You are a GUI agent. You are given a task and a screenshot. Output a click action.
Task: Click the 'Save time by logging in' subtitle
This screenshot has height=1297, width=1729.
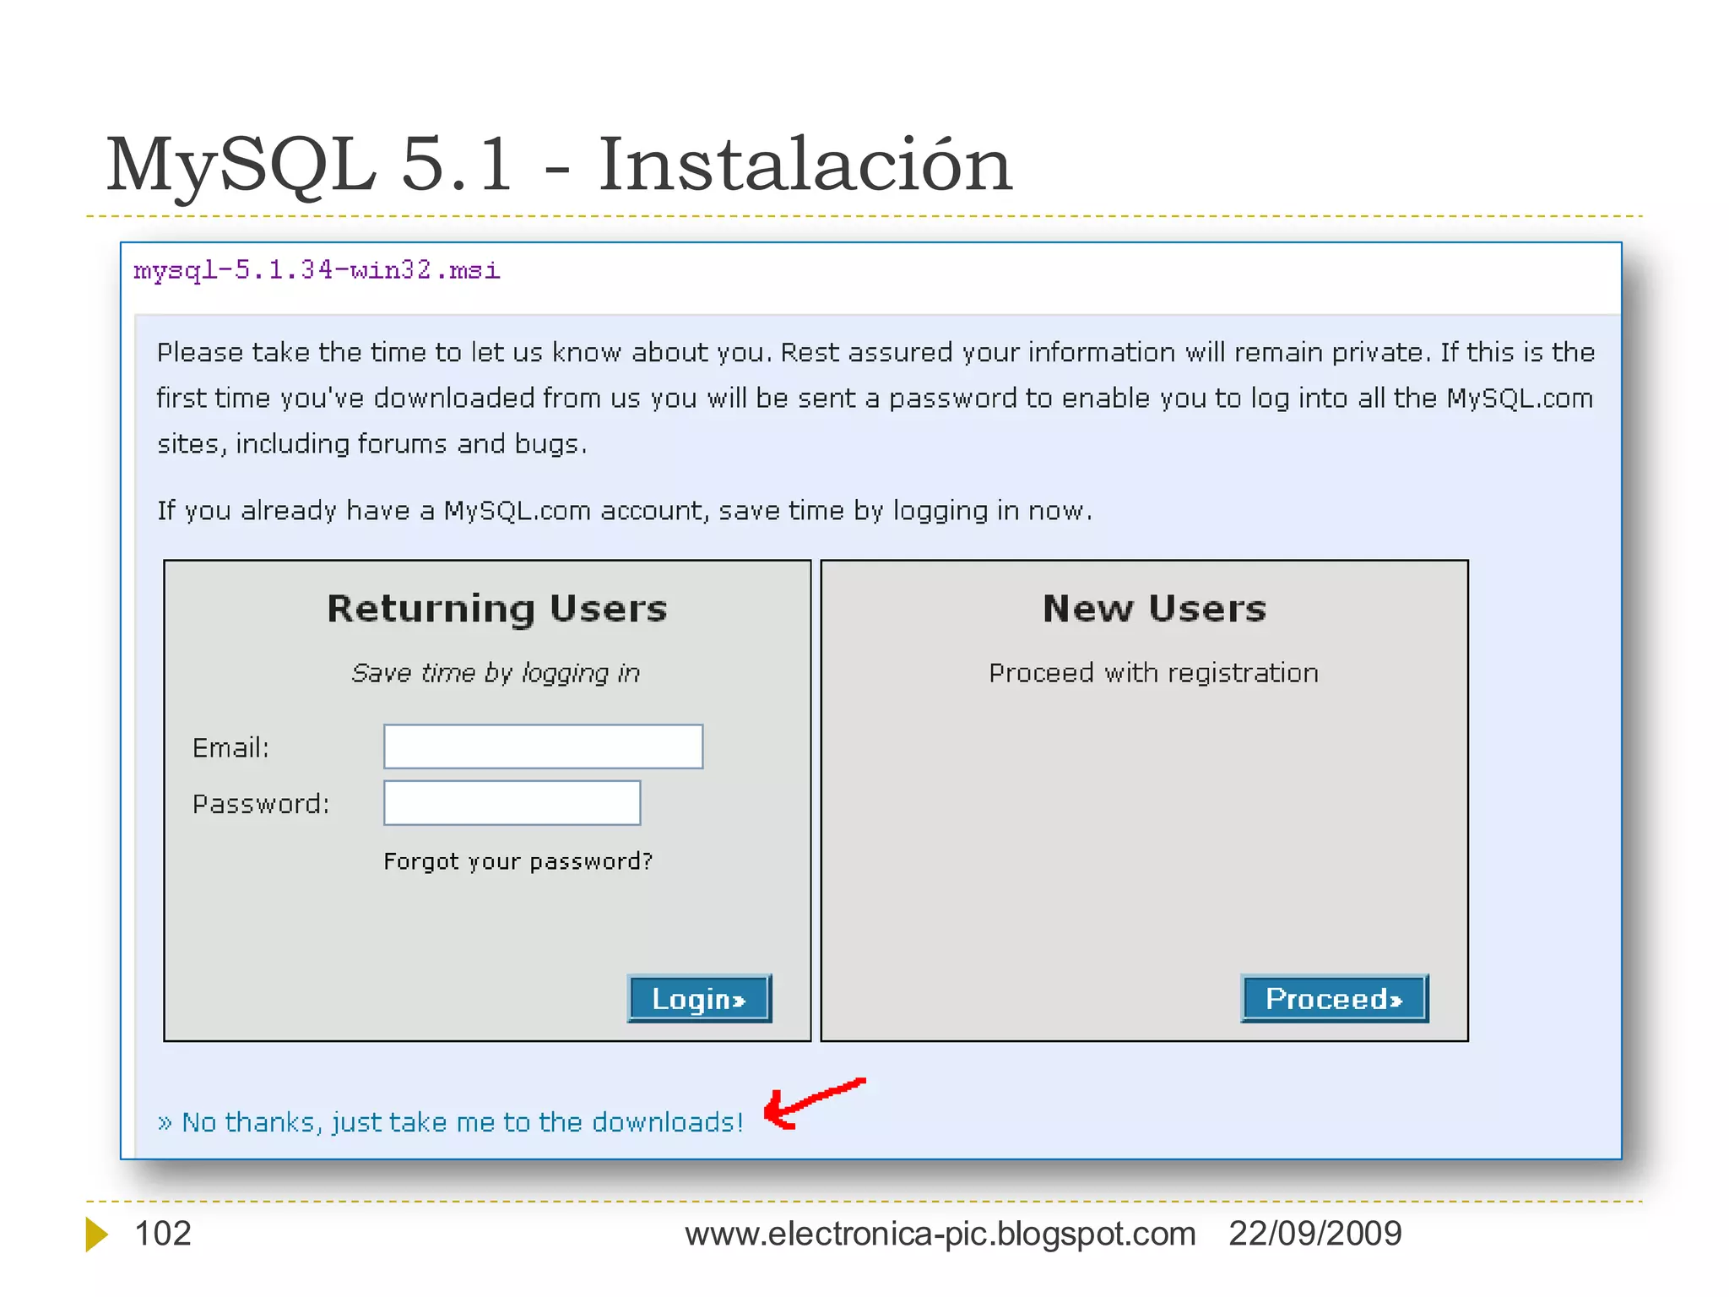(x=496, y=673)
